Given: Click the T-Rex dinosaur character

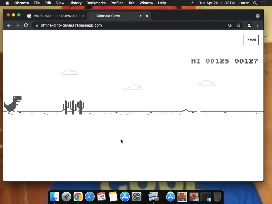Looking at the screenshot, I should click(x=13, y=105).
